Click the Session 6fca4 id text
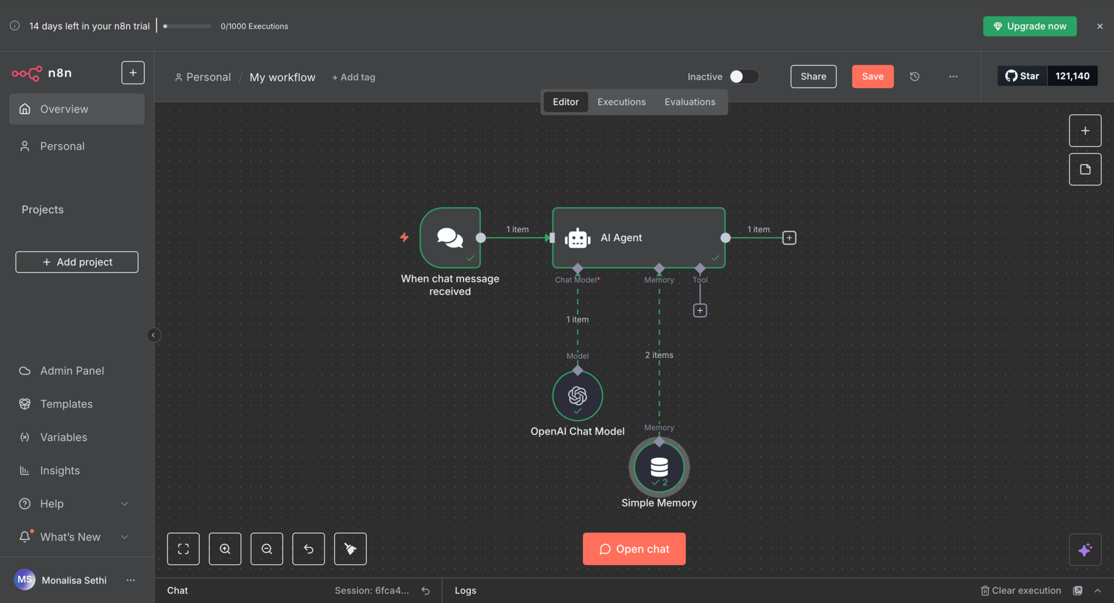1114x603 pixels. 371,590
